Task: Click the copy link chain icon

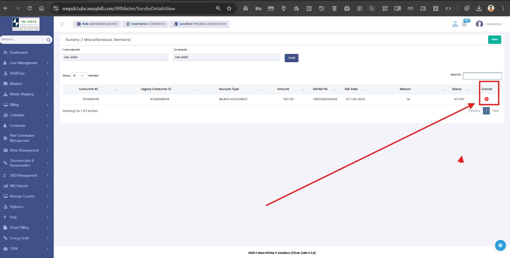Action: [410, 8]
